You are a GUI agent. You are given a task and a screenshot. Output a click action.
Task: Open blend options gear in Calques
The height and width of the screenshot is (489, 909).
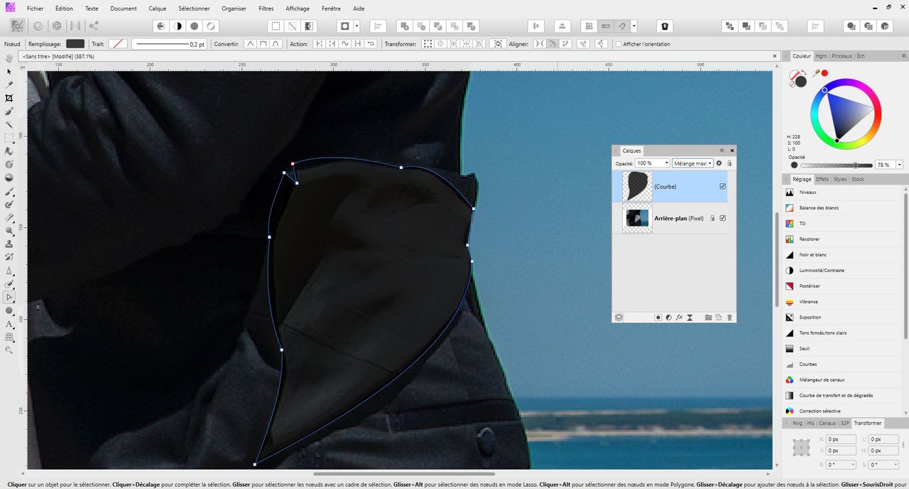(719, 163)
